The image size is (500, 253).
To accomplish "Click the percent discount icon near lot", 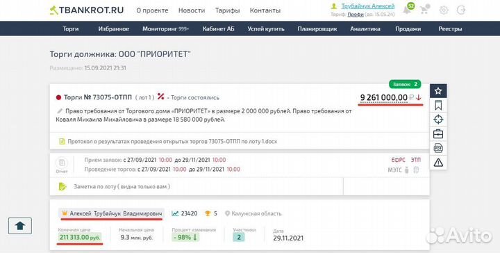I will tap(160, 97).
